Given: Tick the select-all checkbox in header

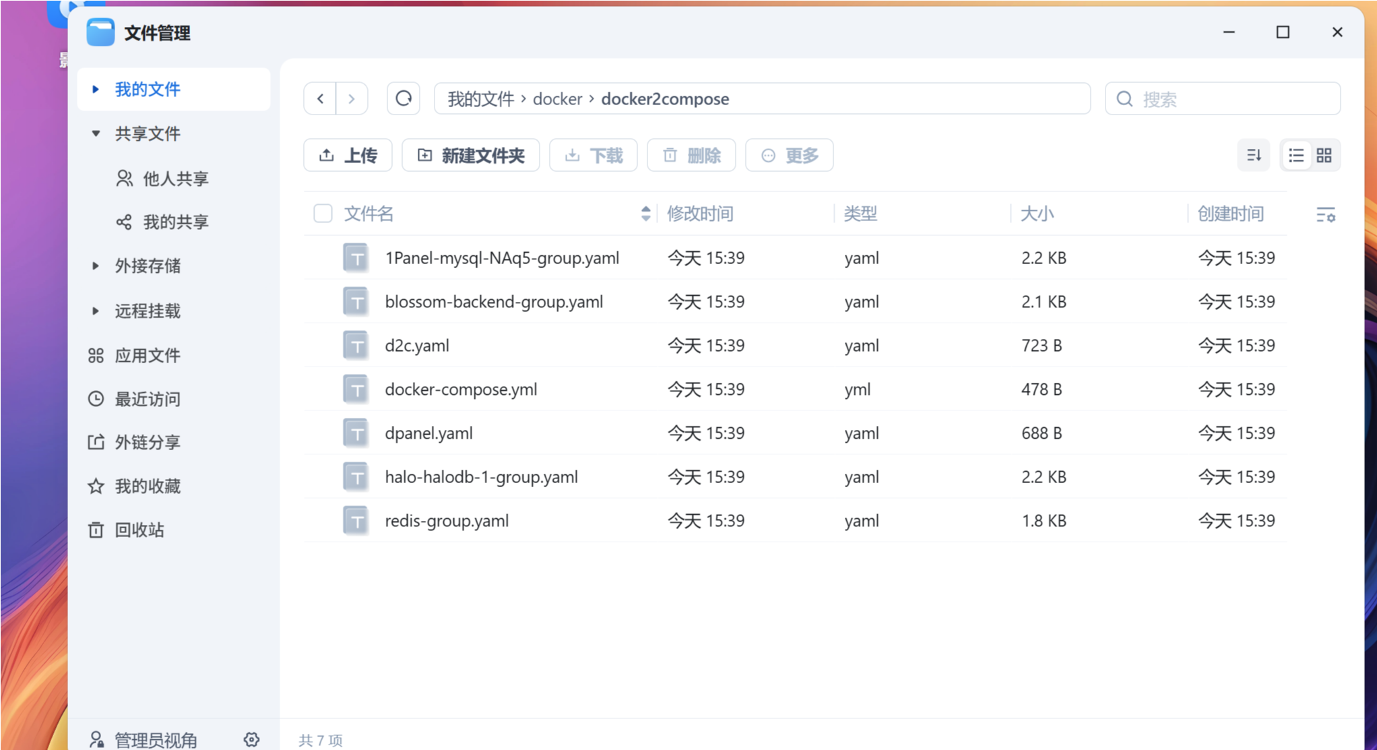Looking at the screenshot, I should (323, 214).
